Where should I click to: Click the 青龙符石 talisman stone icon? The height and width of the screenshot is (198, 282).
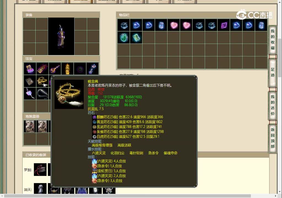click(94, 122)
